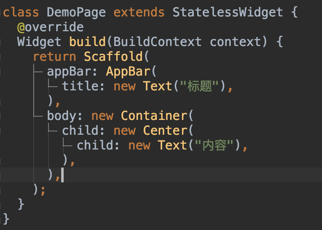
Task: Select the DemoPage class name
Action: (x=76, y=13)
